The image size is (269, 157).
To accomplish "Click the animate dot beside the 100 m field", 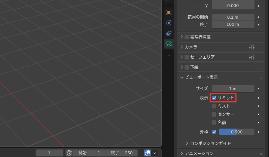I will 259,25.
